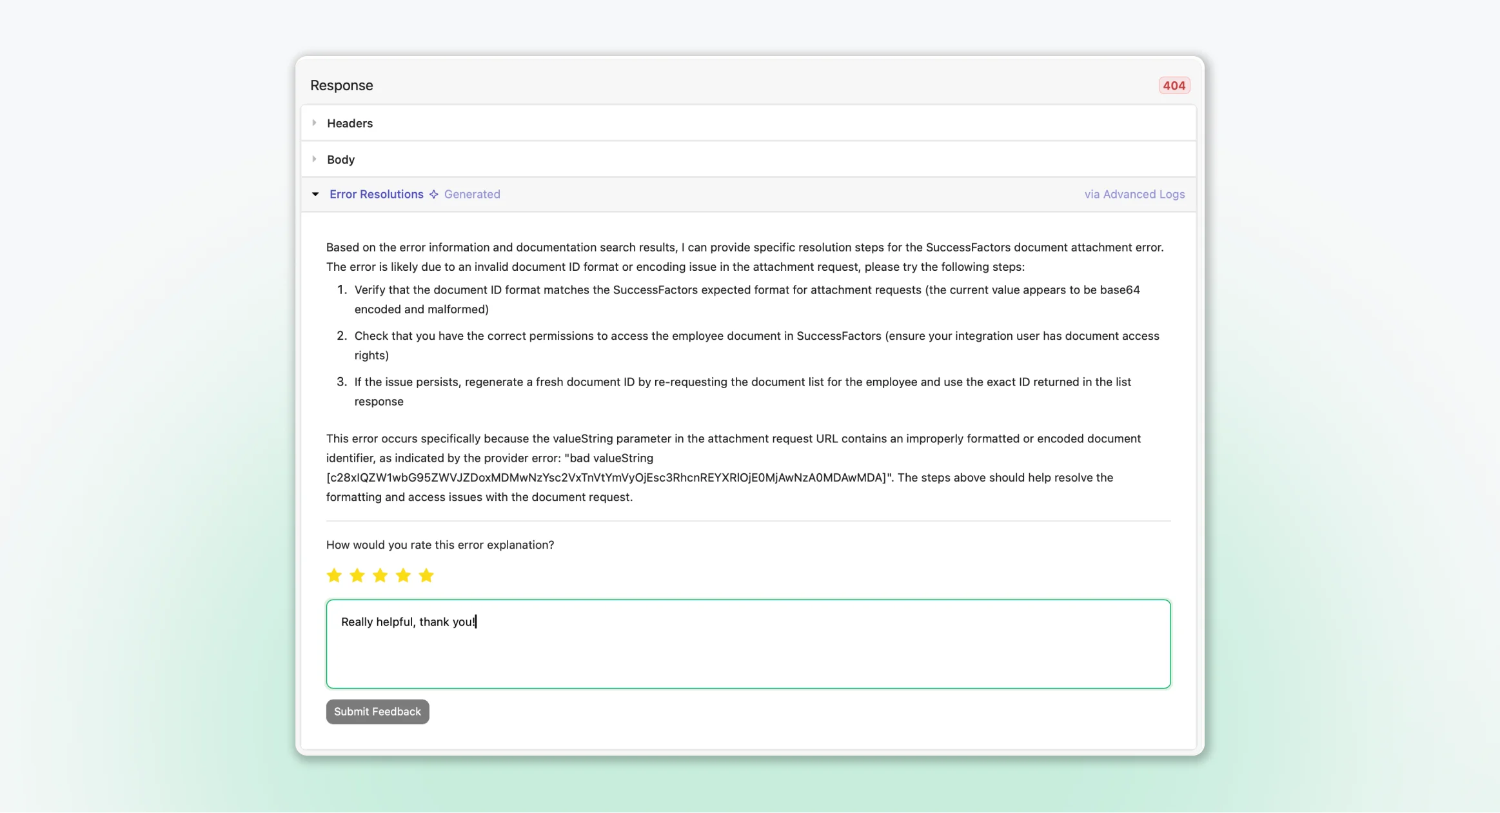Expand the Body section arrow

pos(314,159)
